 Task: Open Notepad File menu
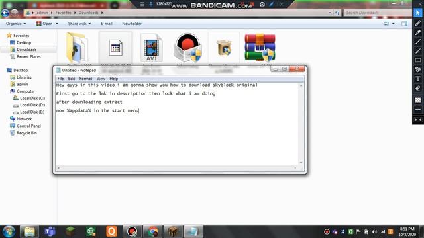pos(60,79)
